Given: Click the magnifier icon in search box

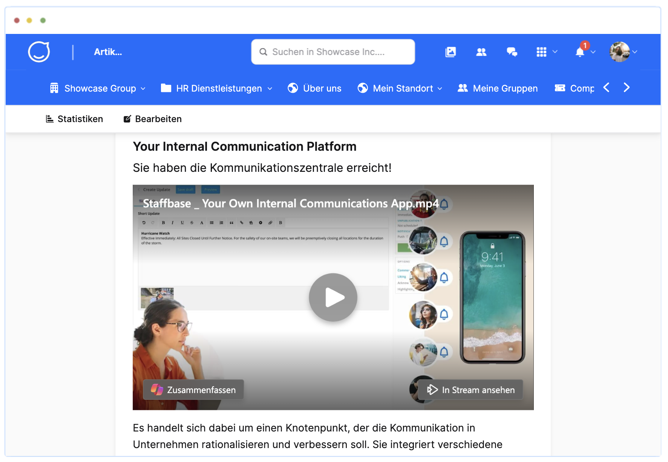Looking at the screenshot, I should (x=263, y=52).
